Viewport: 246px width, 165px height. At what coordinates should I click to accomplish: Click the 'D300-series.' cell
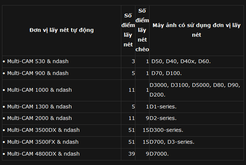pos(167,130)
